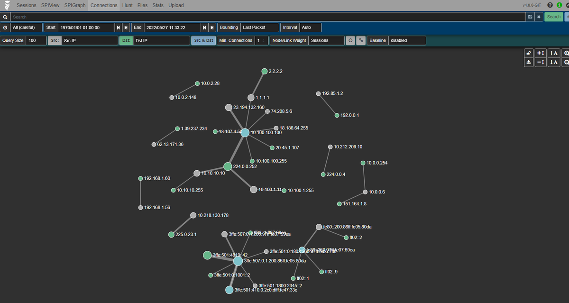The image size is (569, 303).
Task: Open help via the question-mark icon
Action: (549, 5)
